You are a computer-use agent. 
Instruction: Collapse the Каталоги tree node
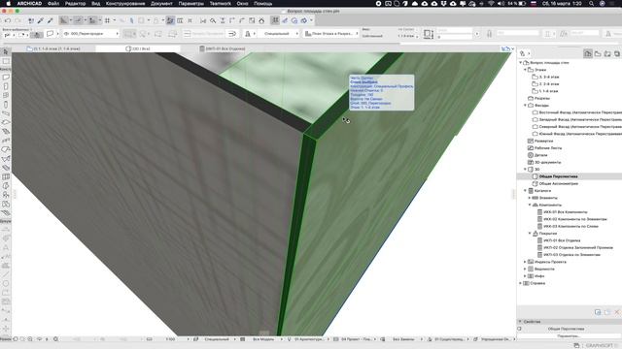pyautogui.click(x=525, y=191)
